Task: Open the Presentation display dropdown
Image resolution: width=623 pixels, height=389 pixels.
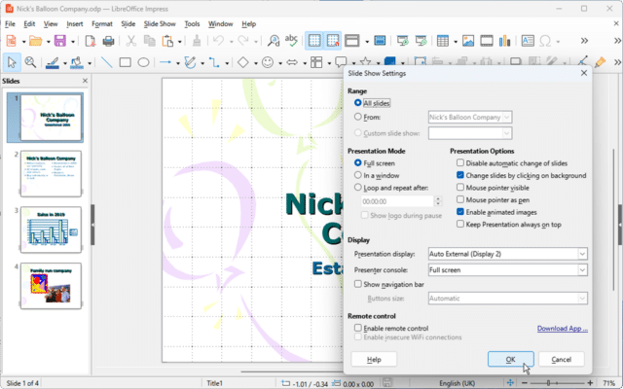Action: click(x=508, y=254)
